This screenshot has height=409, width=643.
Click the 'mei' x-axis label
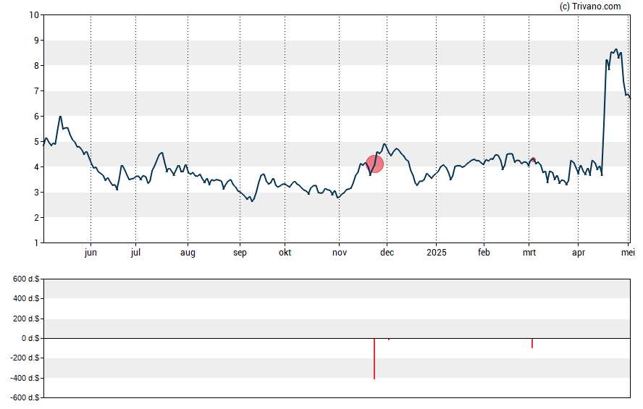click(628, 253)
